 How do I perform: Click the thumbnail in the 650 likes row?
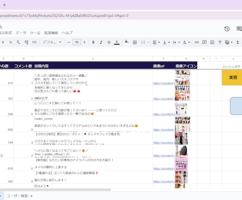183,124
